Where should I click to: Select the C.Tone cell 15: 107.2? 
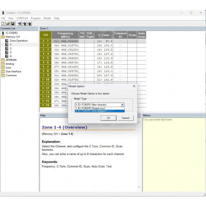[104, 54]
